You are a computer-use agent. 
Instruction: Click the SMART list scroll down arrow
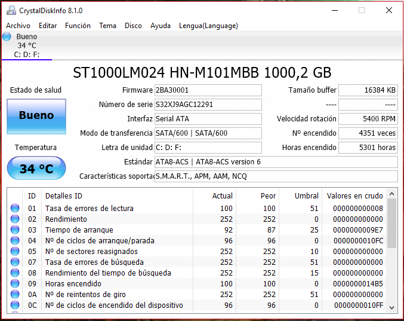[x=392, y=308]
